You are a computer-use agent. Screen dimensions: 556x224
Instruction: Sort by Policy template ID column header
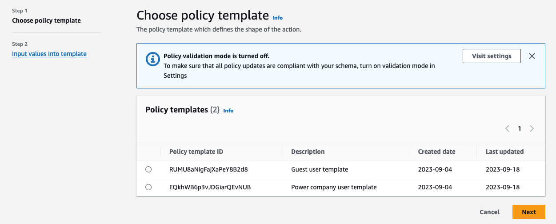pos(196,152)
